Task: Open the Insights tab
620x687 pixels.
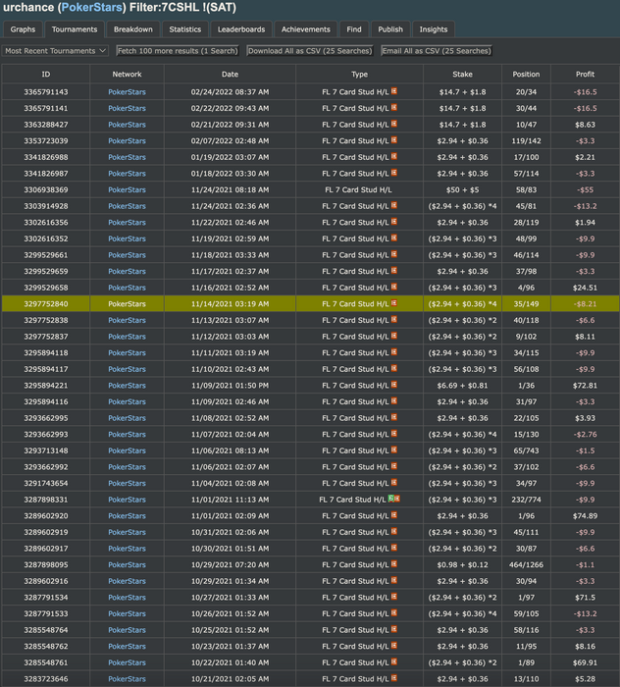Action: click(x=434, y=29)
